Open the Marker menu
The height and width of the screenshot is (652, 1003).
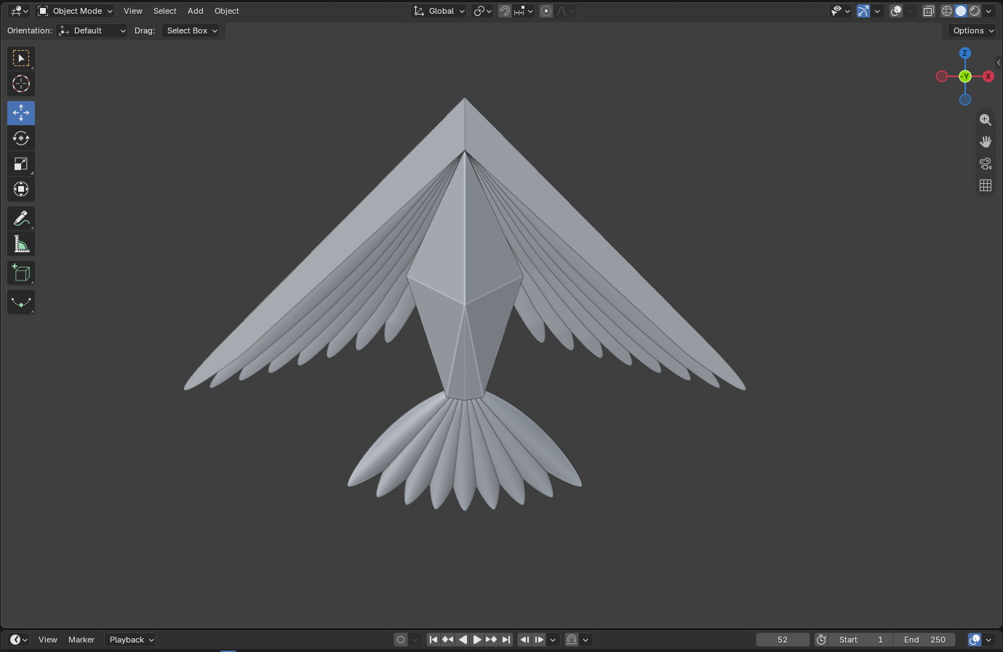point(81,640)
